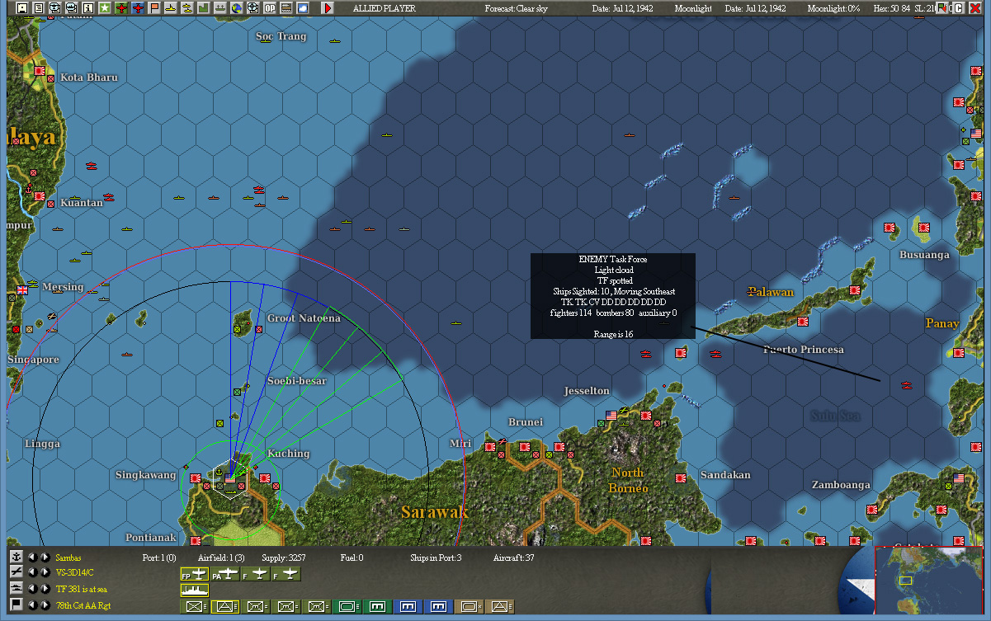Select the FP patrol plane group for VS-3D14/C

tap(195, 576)
